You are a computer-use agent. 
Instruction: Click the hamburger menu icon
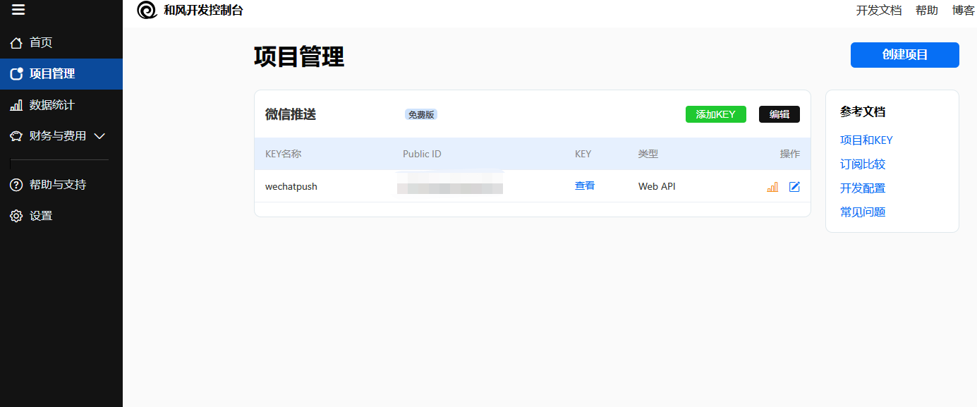[x=18, y=10]
